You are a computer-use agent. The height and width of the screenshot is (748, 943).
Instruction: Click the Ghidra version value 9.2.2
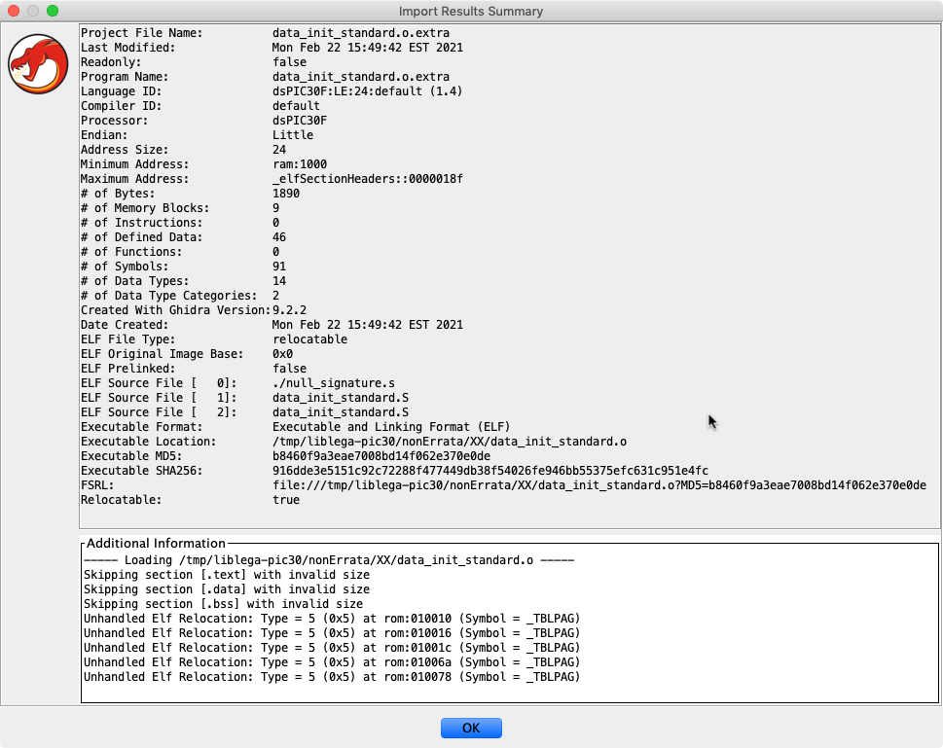(289, 310)
